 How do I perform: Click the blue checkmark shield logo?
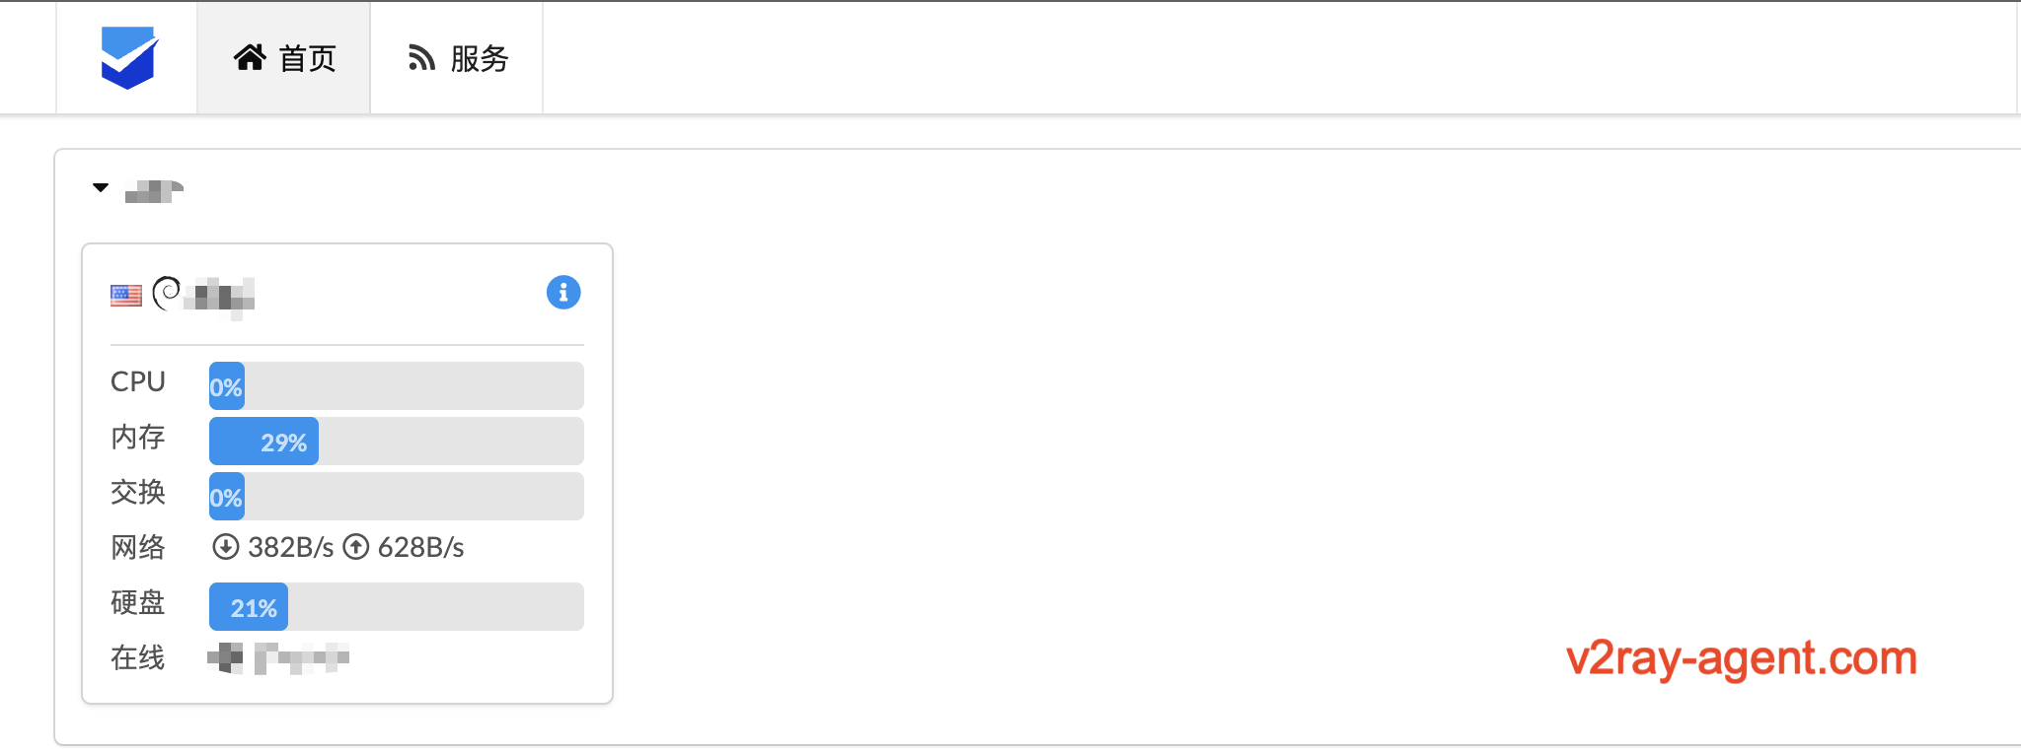coord(129,57)
